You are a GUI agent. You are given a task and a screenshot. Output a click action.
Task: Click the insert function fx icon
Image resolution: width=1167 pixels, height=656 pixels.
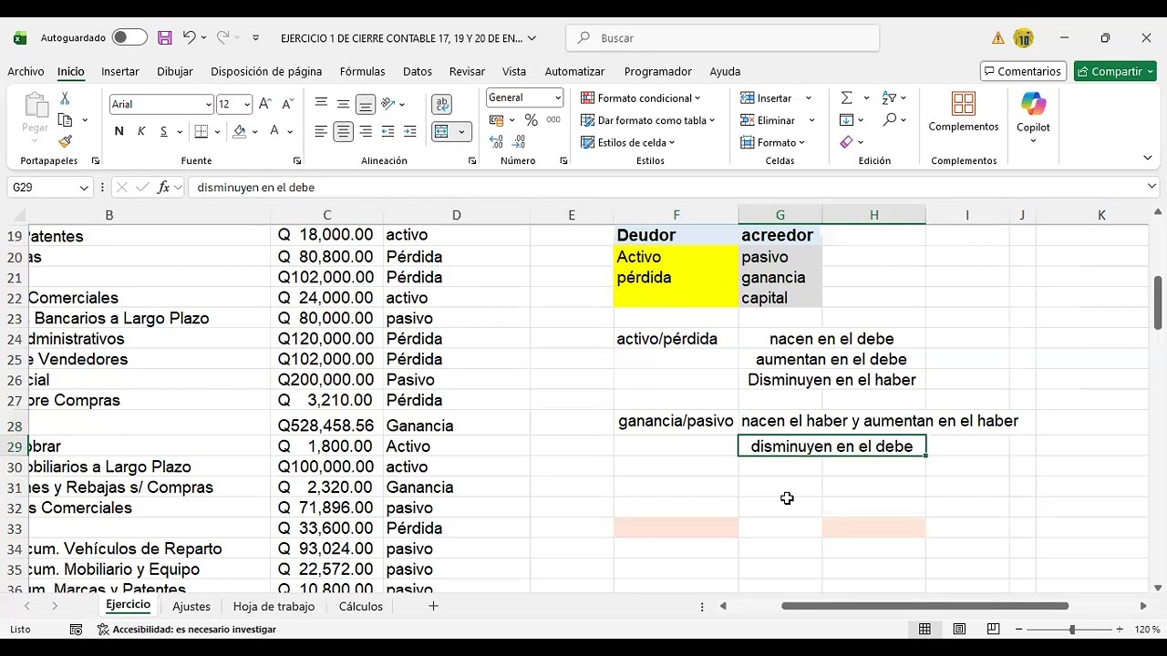click(164, 187)
